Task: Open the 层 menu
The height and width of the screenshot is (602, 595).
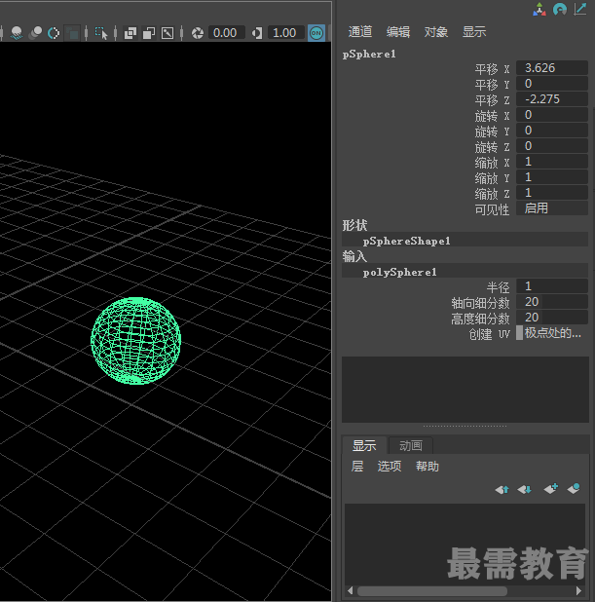Action: (357, 467)
